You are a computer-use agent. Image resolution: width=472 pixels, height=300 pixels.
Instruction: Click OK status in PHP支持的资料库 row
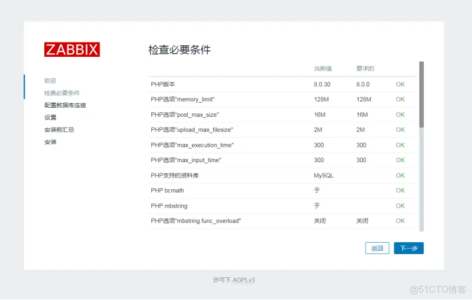coord(400,175)
